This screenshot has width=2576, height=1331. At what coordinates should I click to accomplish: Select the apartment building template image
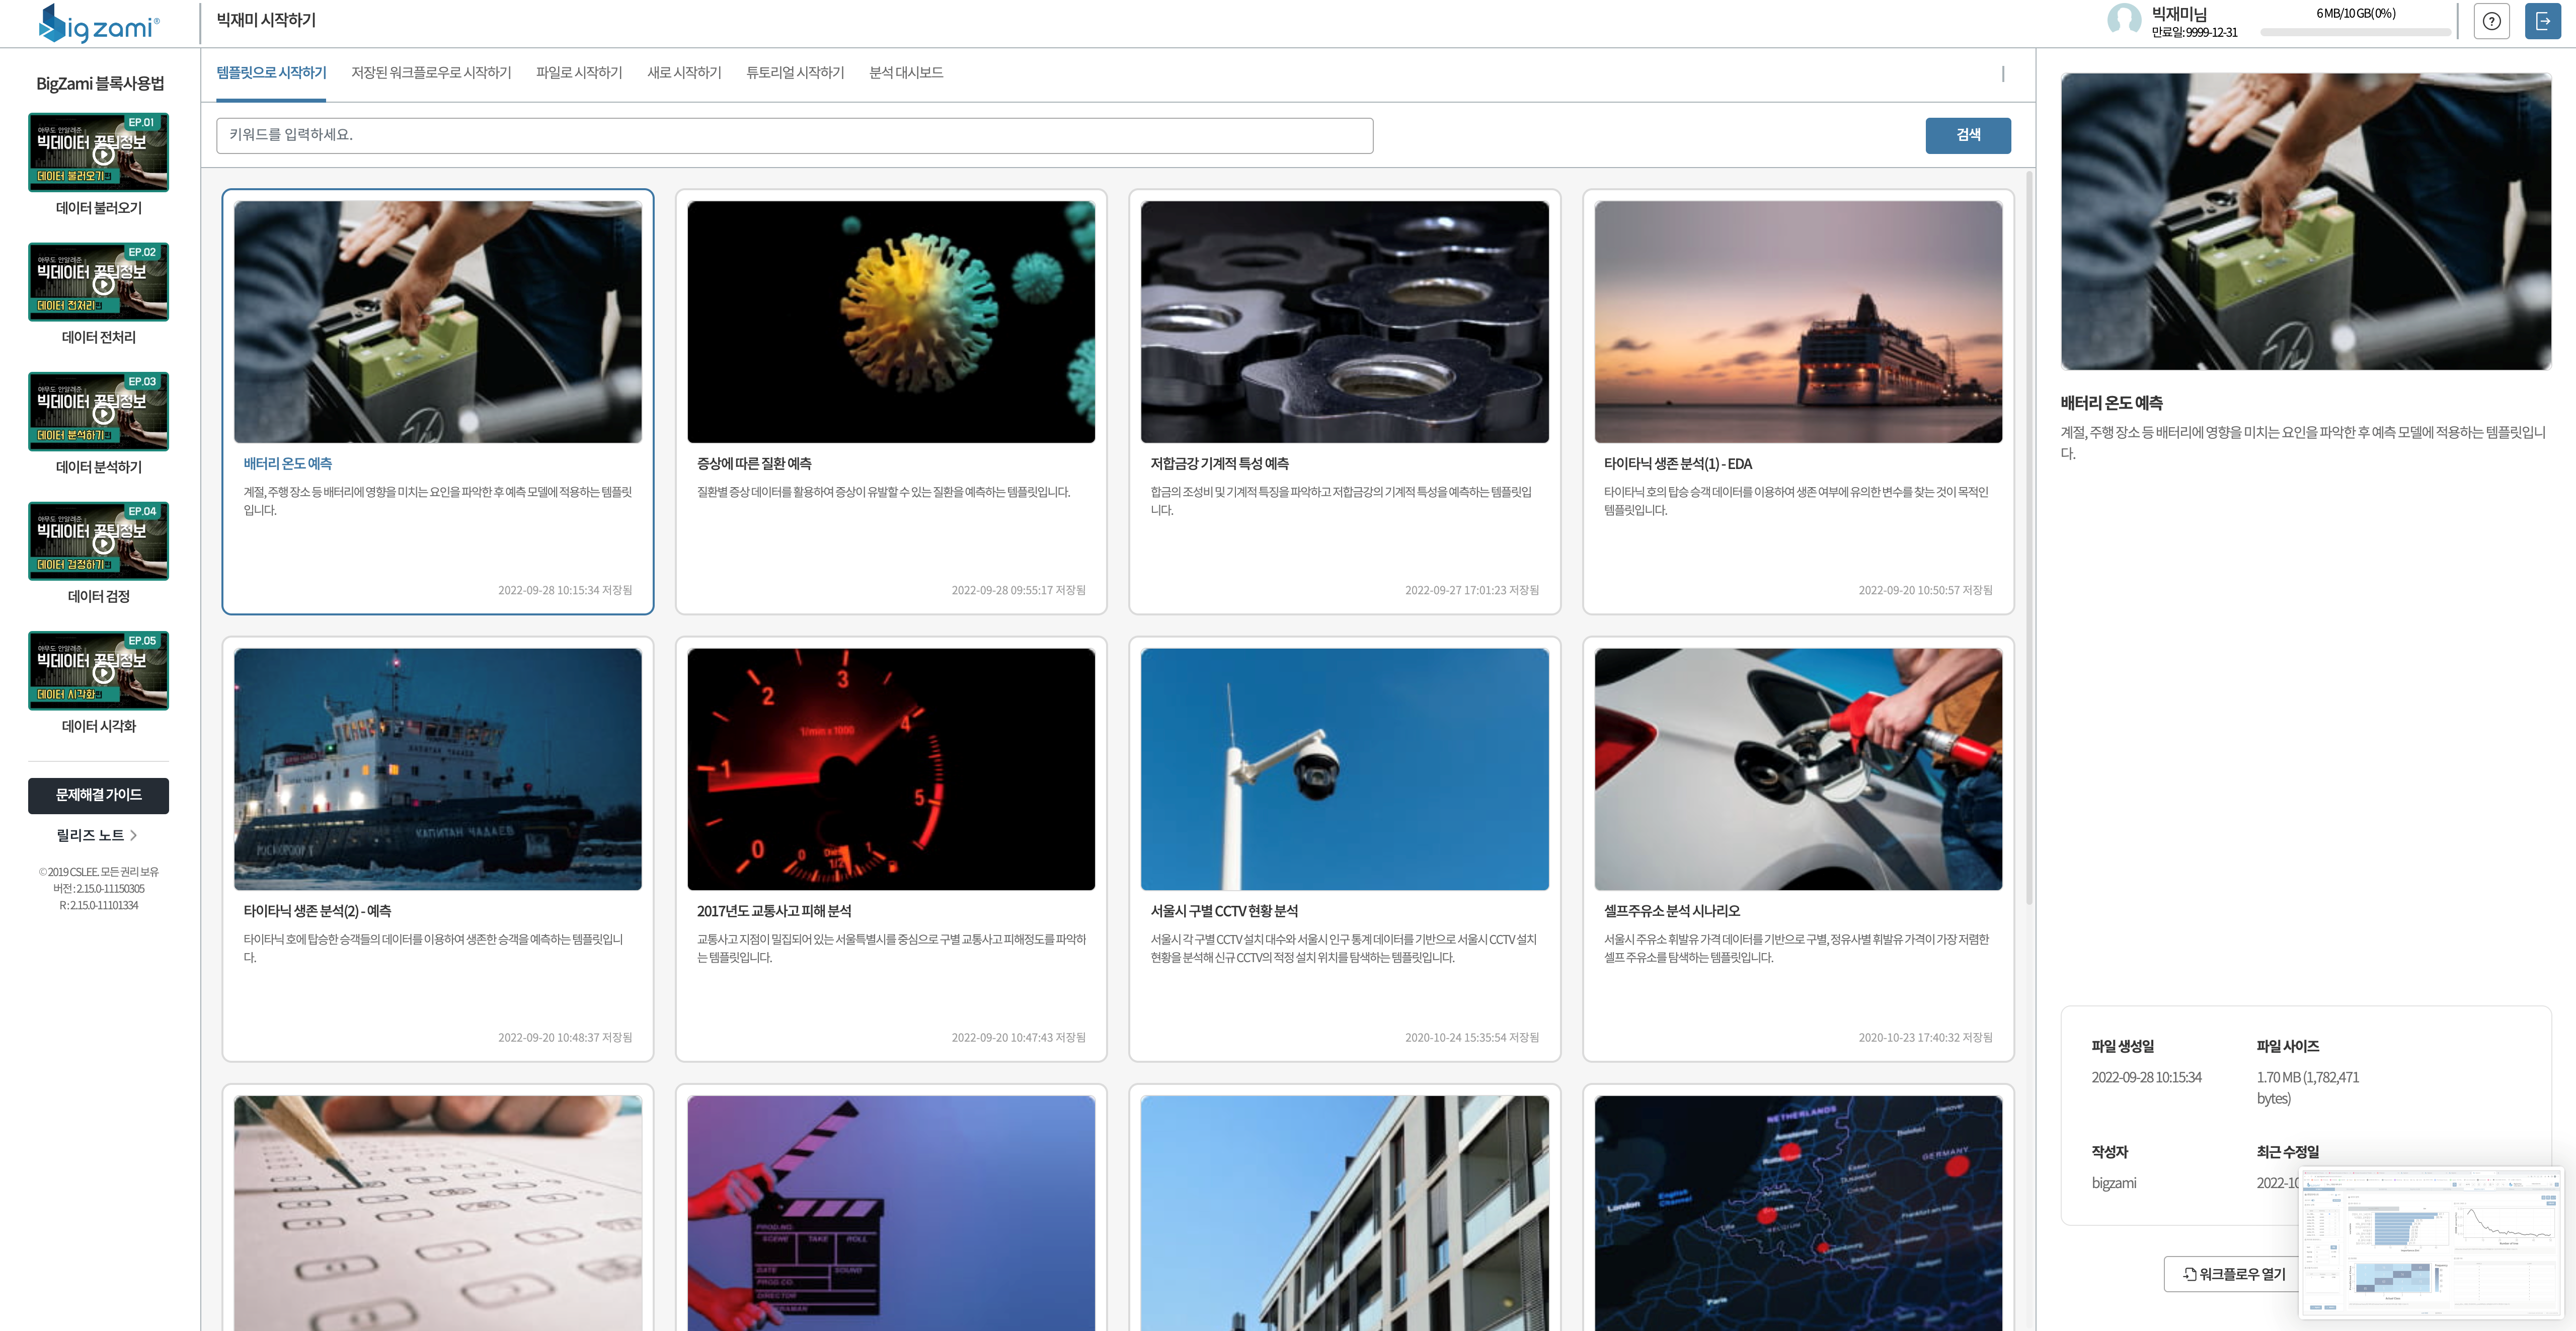pyautogui.click(x=1344, y=1213)
